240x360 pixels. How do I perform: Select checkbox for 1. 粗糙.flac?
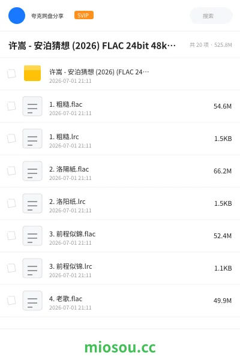click(x=11, y=106)
